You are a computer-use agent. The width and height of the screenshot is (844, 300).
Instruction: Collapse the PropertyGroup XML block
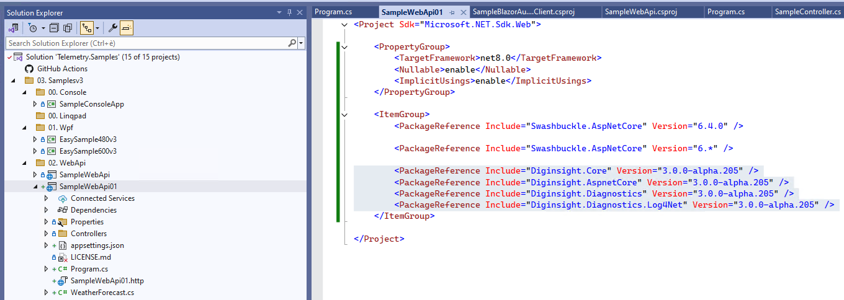point(345,47)
